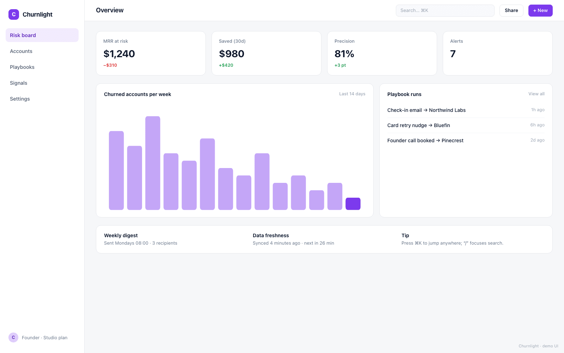Viewport: 564px width, 353px height.
Task: Click the Share button
Action: click(511, 11)
